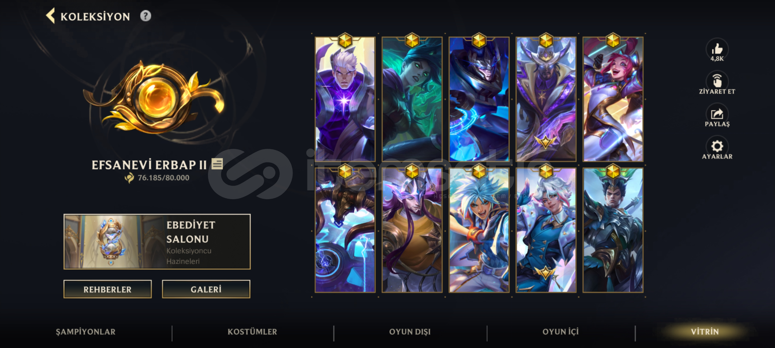The width and height of the screenshot is (775, 348).
Task: Tap the thumbs-up like icon
Action: pos(717,49)
